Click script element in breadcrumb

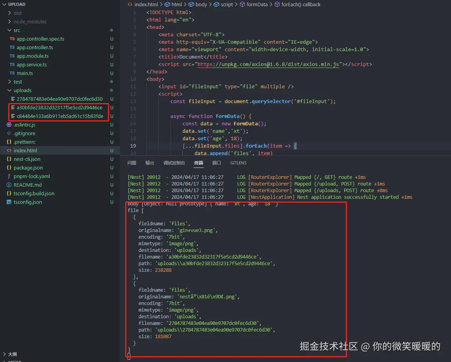(226, 4)
